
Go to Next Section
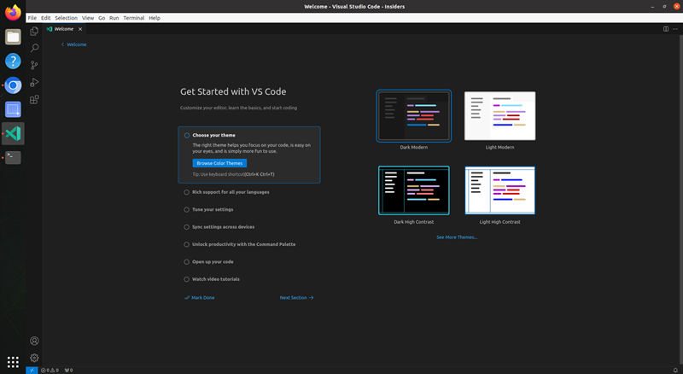296,298
